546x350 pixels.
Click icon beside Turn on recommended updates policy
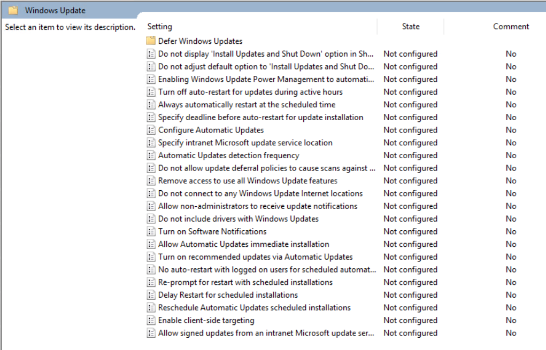click(151, 257)
